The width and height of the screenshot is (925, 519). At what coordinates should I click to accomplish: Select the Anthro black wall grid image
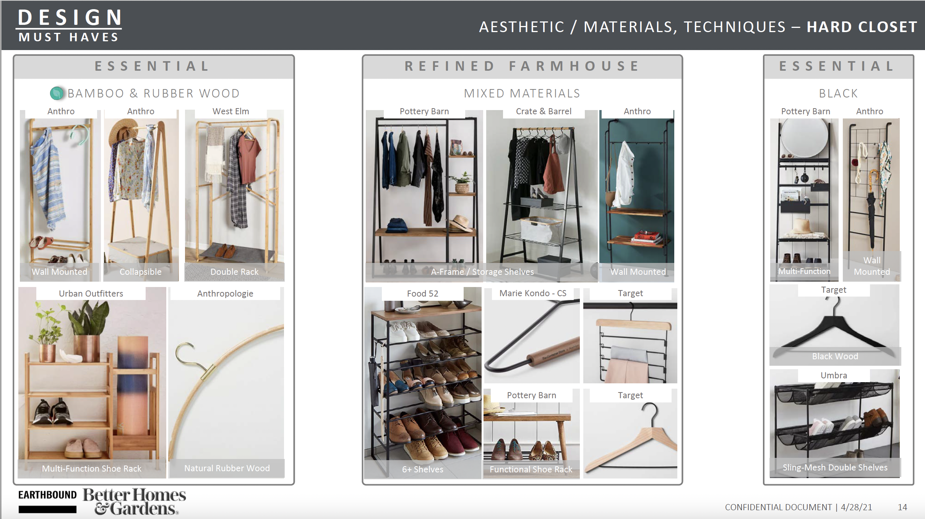tap(871, 199)
